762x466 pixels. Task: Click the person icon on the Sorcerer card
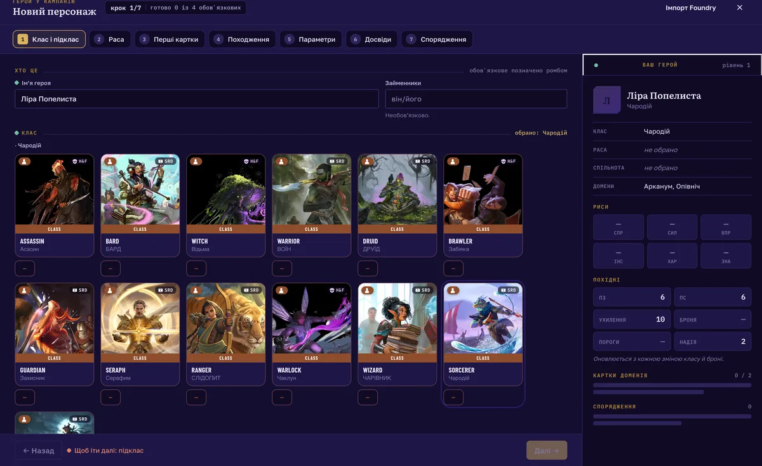(453, 290)
